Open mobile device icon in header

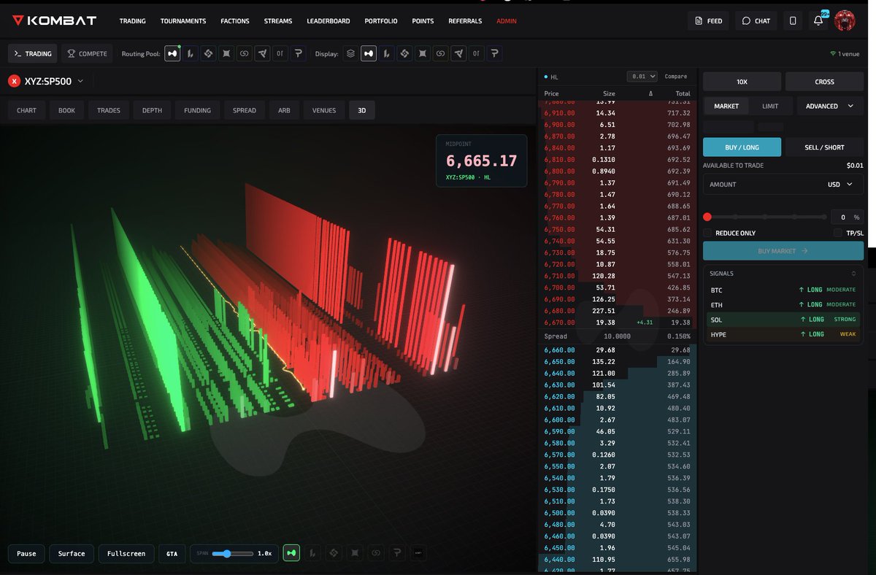pos(793,20)
